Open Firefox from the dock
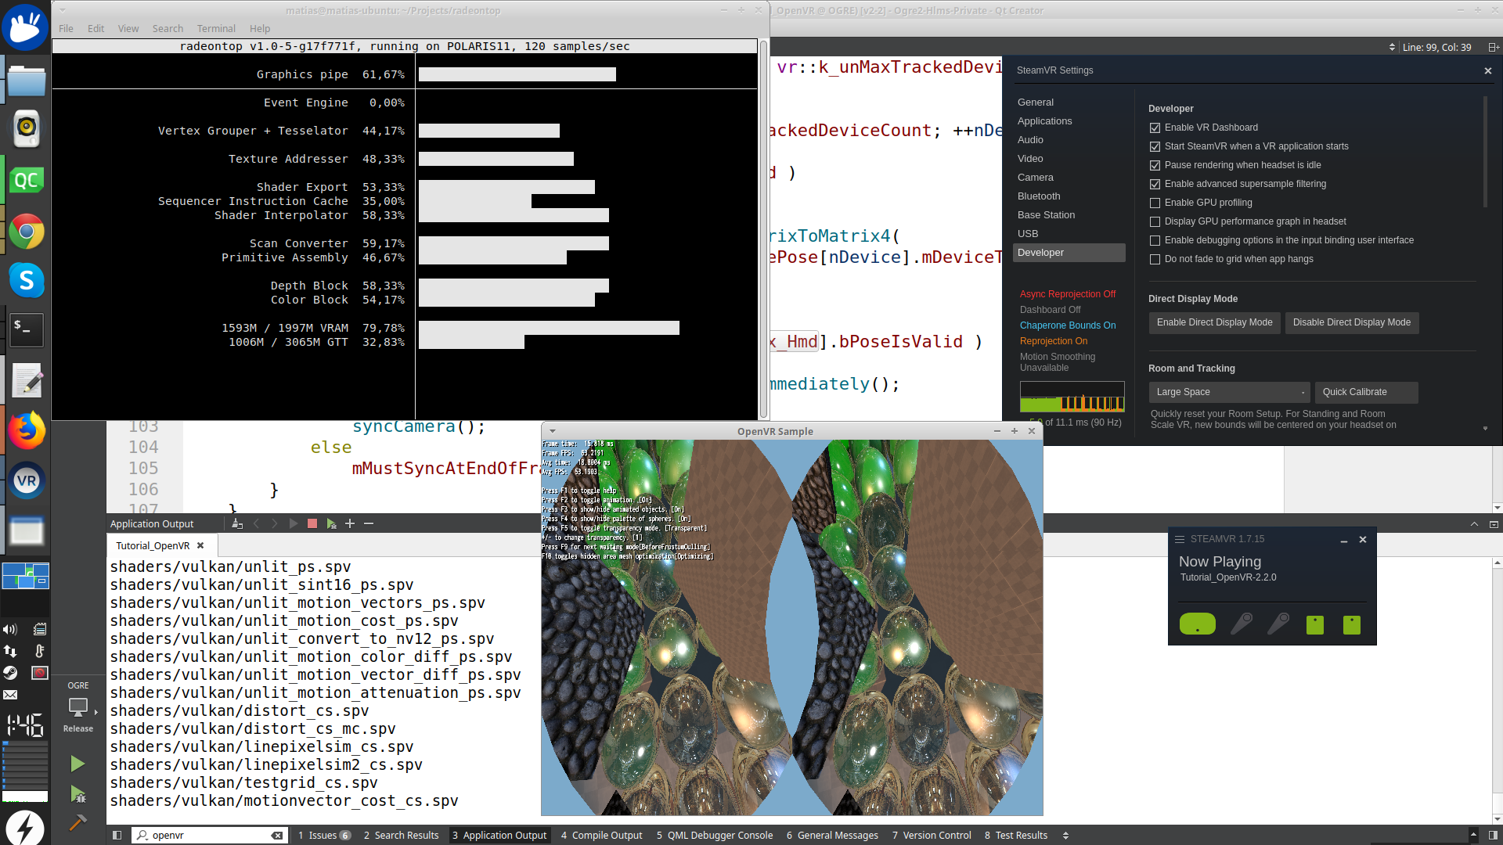The image size is (1503, 845). pyautogui.click(x=26, y=430)
